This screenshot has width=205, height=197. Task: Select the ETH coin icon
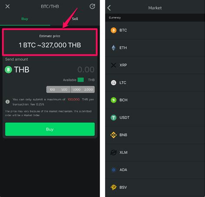[114, 48]
